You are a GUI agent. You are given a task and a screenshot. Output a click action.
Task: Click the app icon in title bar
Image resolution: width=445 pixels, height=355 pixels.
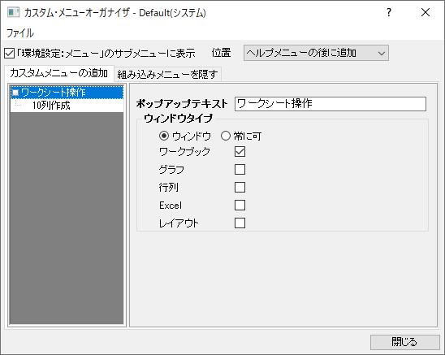pyautogui.click(x=13, y=12)
